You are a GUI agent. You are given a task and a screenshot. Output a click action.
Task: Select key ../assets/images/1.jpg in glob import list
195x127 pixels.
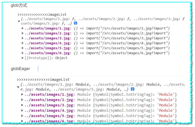[x=47, y=29]
